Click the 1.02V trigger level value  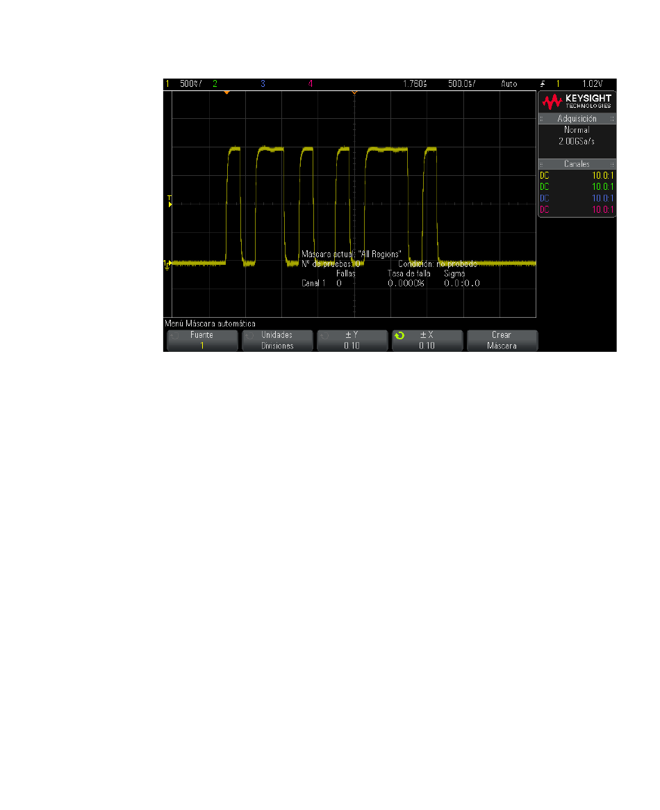click(592, 83)
